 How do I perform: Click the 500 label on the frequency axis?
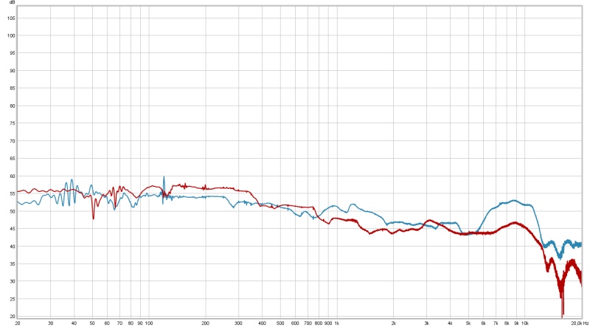(x=280, y=323)
